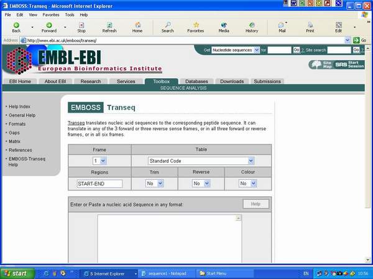The height and width of the screenshot is (279, 373).
Task: Open the Matrix sidebar link
Action: point(14,141)
